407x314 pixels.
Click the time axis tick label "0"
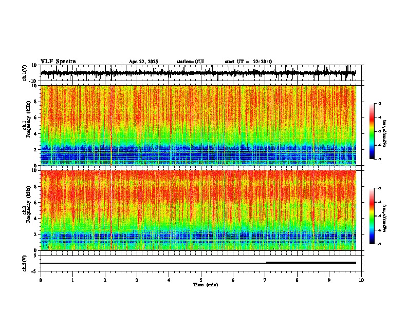point(41,280)
